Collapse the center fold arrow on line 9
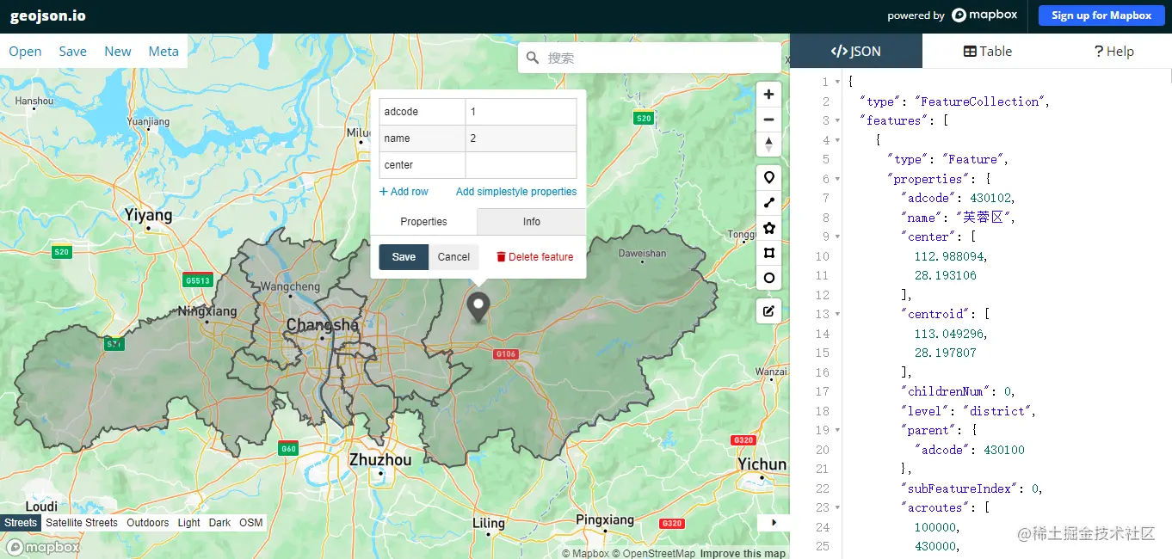 click(x=837, y=237)
